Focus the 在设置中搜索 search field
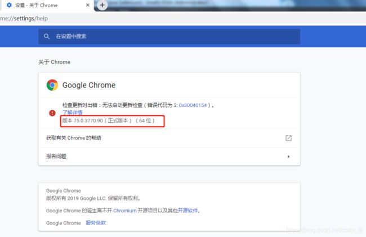 pos(169,37)
